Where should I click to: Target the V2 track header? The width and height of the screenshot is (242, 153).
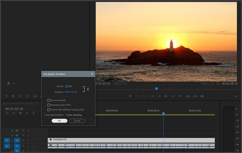point(17,136)
